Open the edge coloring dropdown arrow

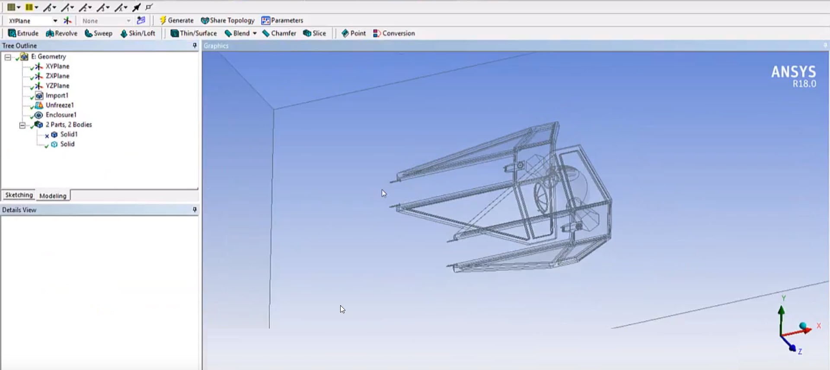point(36,7)
